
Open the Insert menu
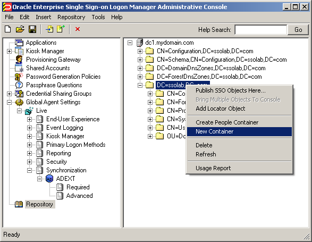tap(44, 17)
